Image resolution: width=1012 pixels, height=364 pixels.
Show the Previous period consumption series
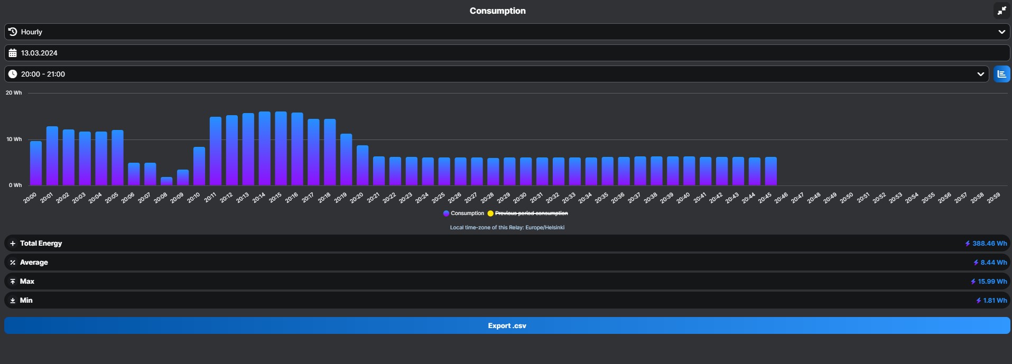(x=531, y=213)
